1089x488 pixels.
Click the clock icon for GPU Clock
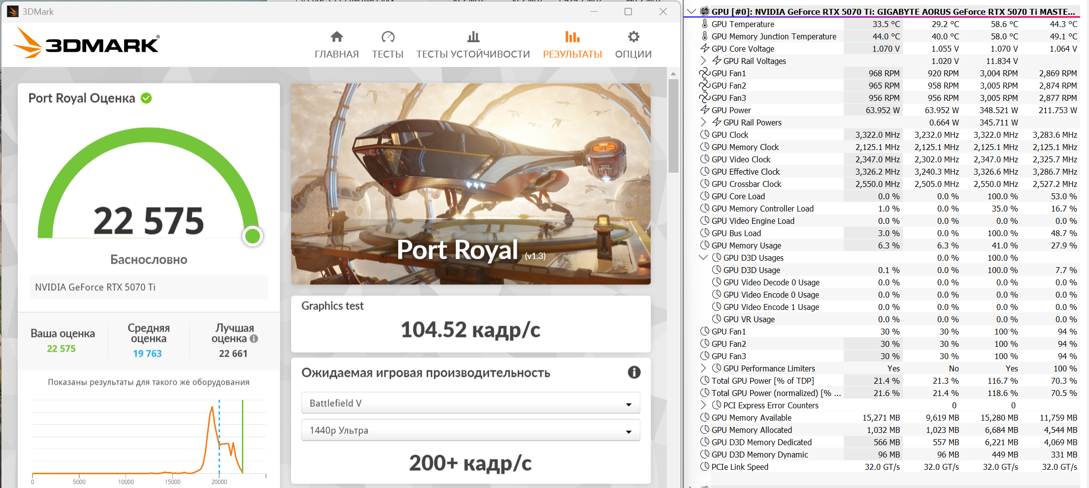point(705,134)
